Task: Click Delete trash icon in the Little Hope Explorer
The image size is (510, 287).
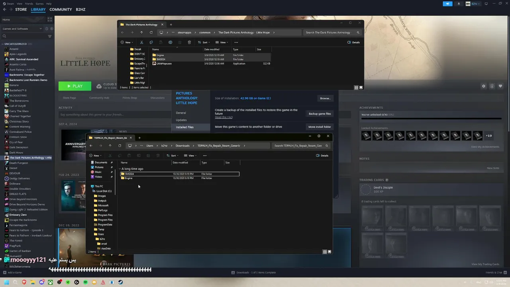Action: (x=189, y=42)
